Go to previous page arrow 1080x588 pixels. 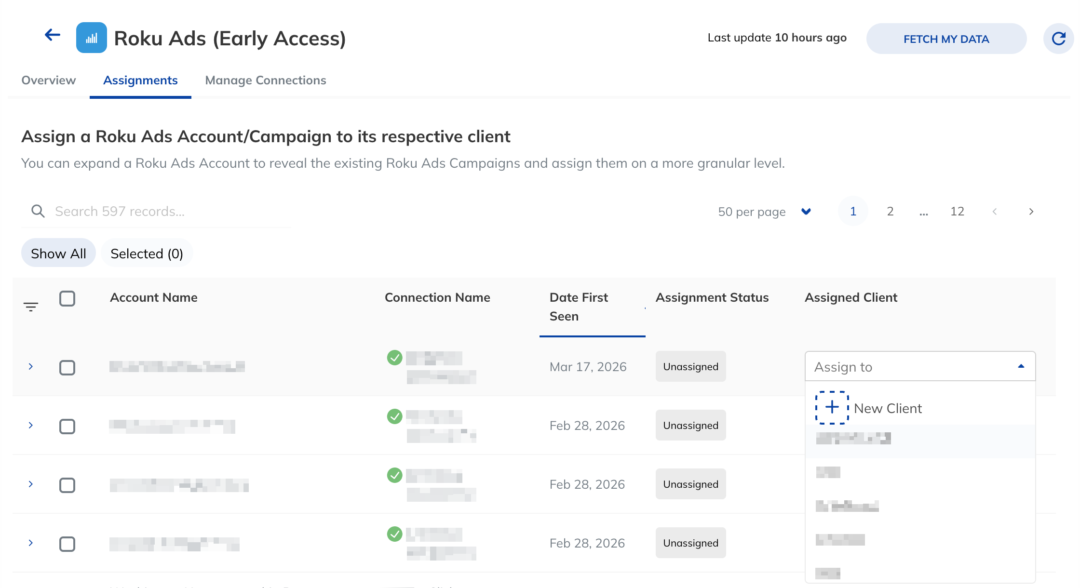[994, 212]
